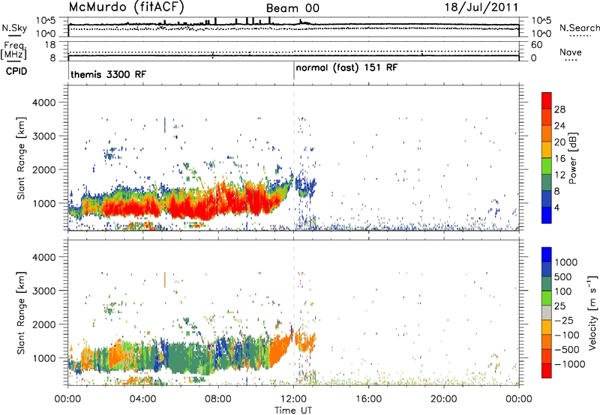The width and height of the screenshot is (600, 415).
Task: Click the Slant Range label of velocity panel
Action: (x=21, y=312)
